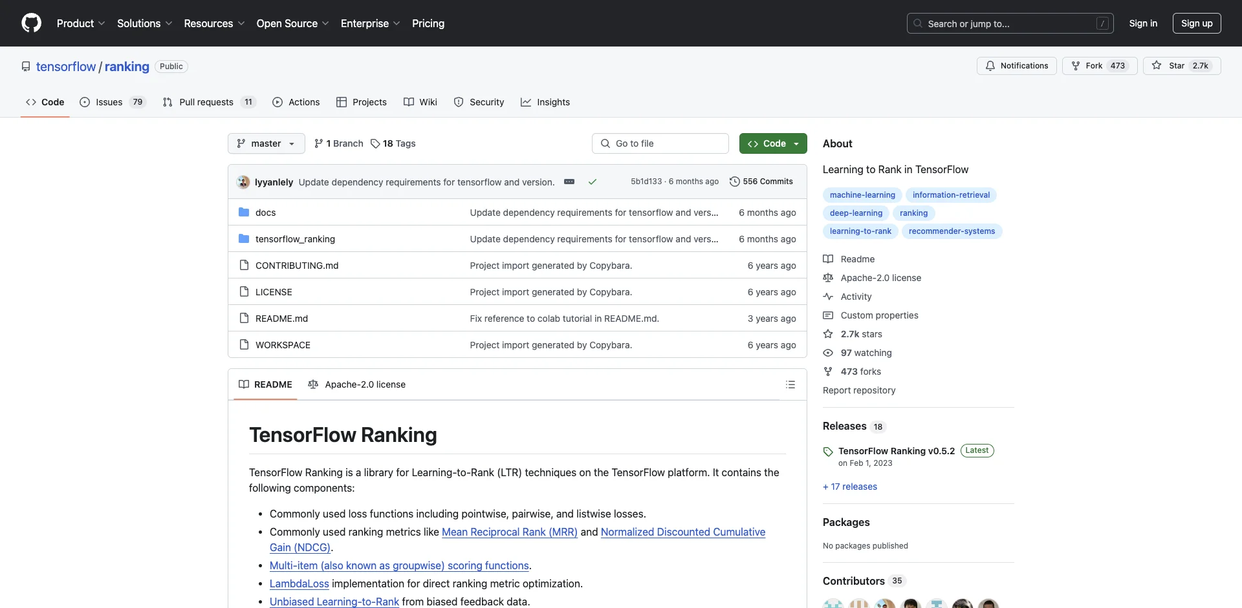This screenshot has width=1242, height=608.
Task: Open the Unbiased Learning-to-Rank link
Action: click(334, 602)
